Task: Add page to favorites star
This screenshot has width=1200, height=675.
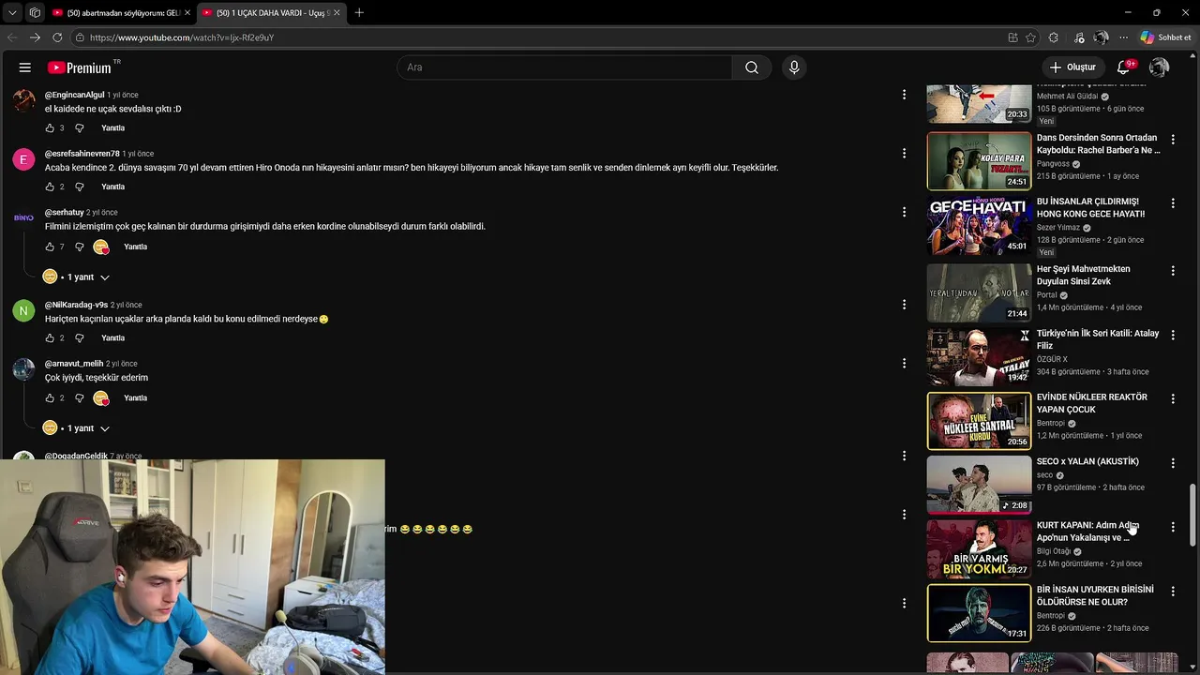Action: [x=1031, y=37]
